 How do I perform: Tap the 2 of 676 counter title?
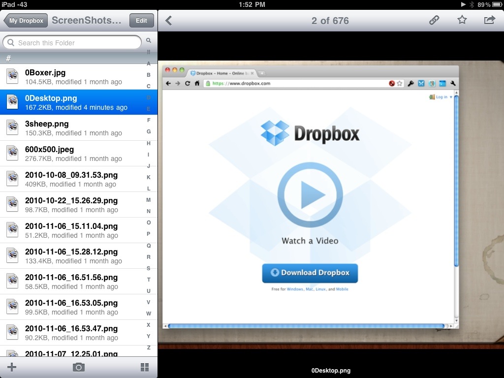(x=330, y=21)
